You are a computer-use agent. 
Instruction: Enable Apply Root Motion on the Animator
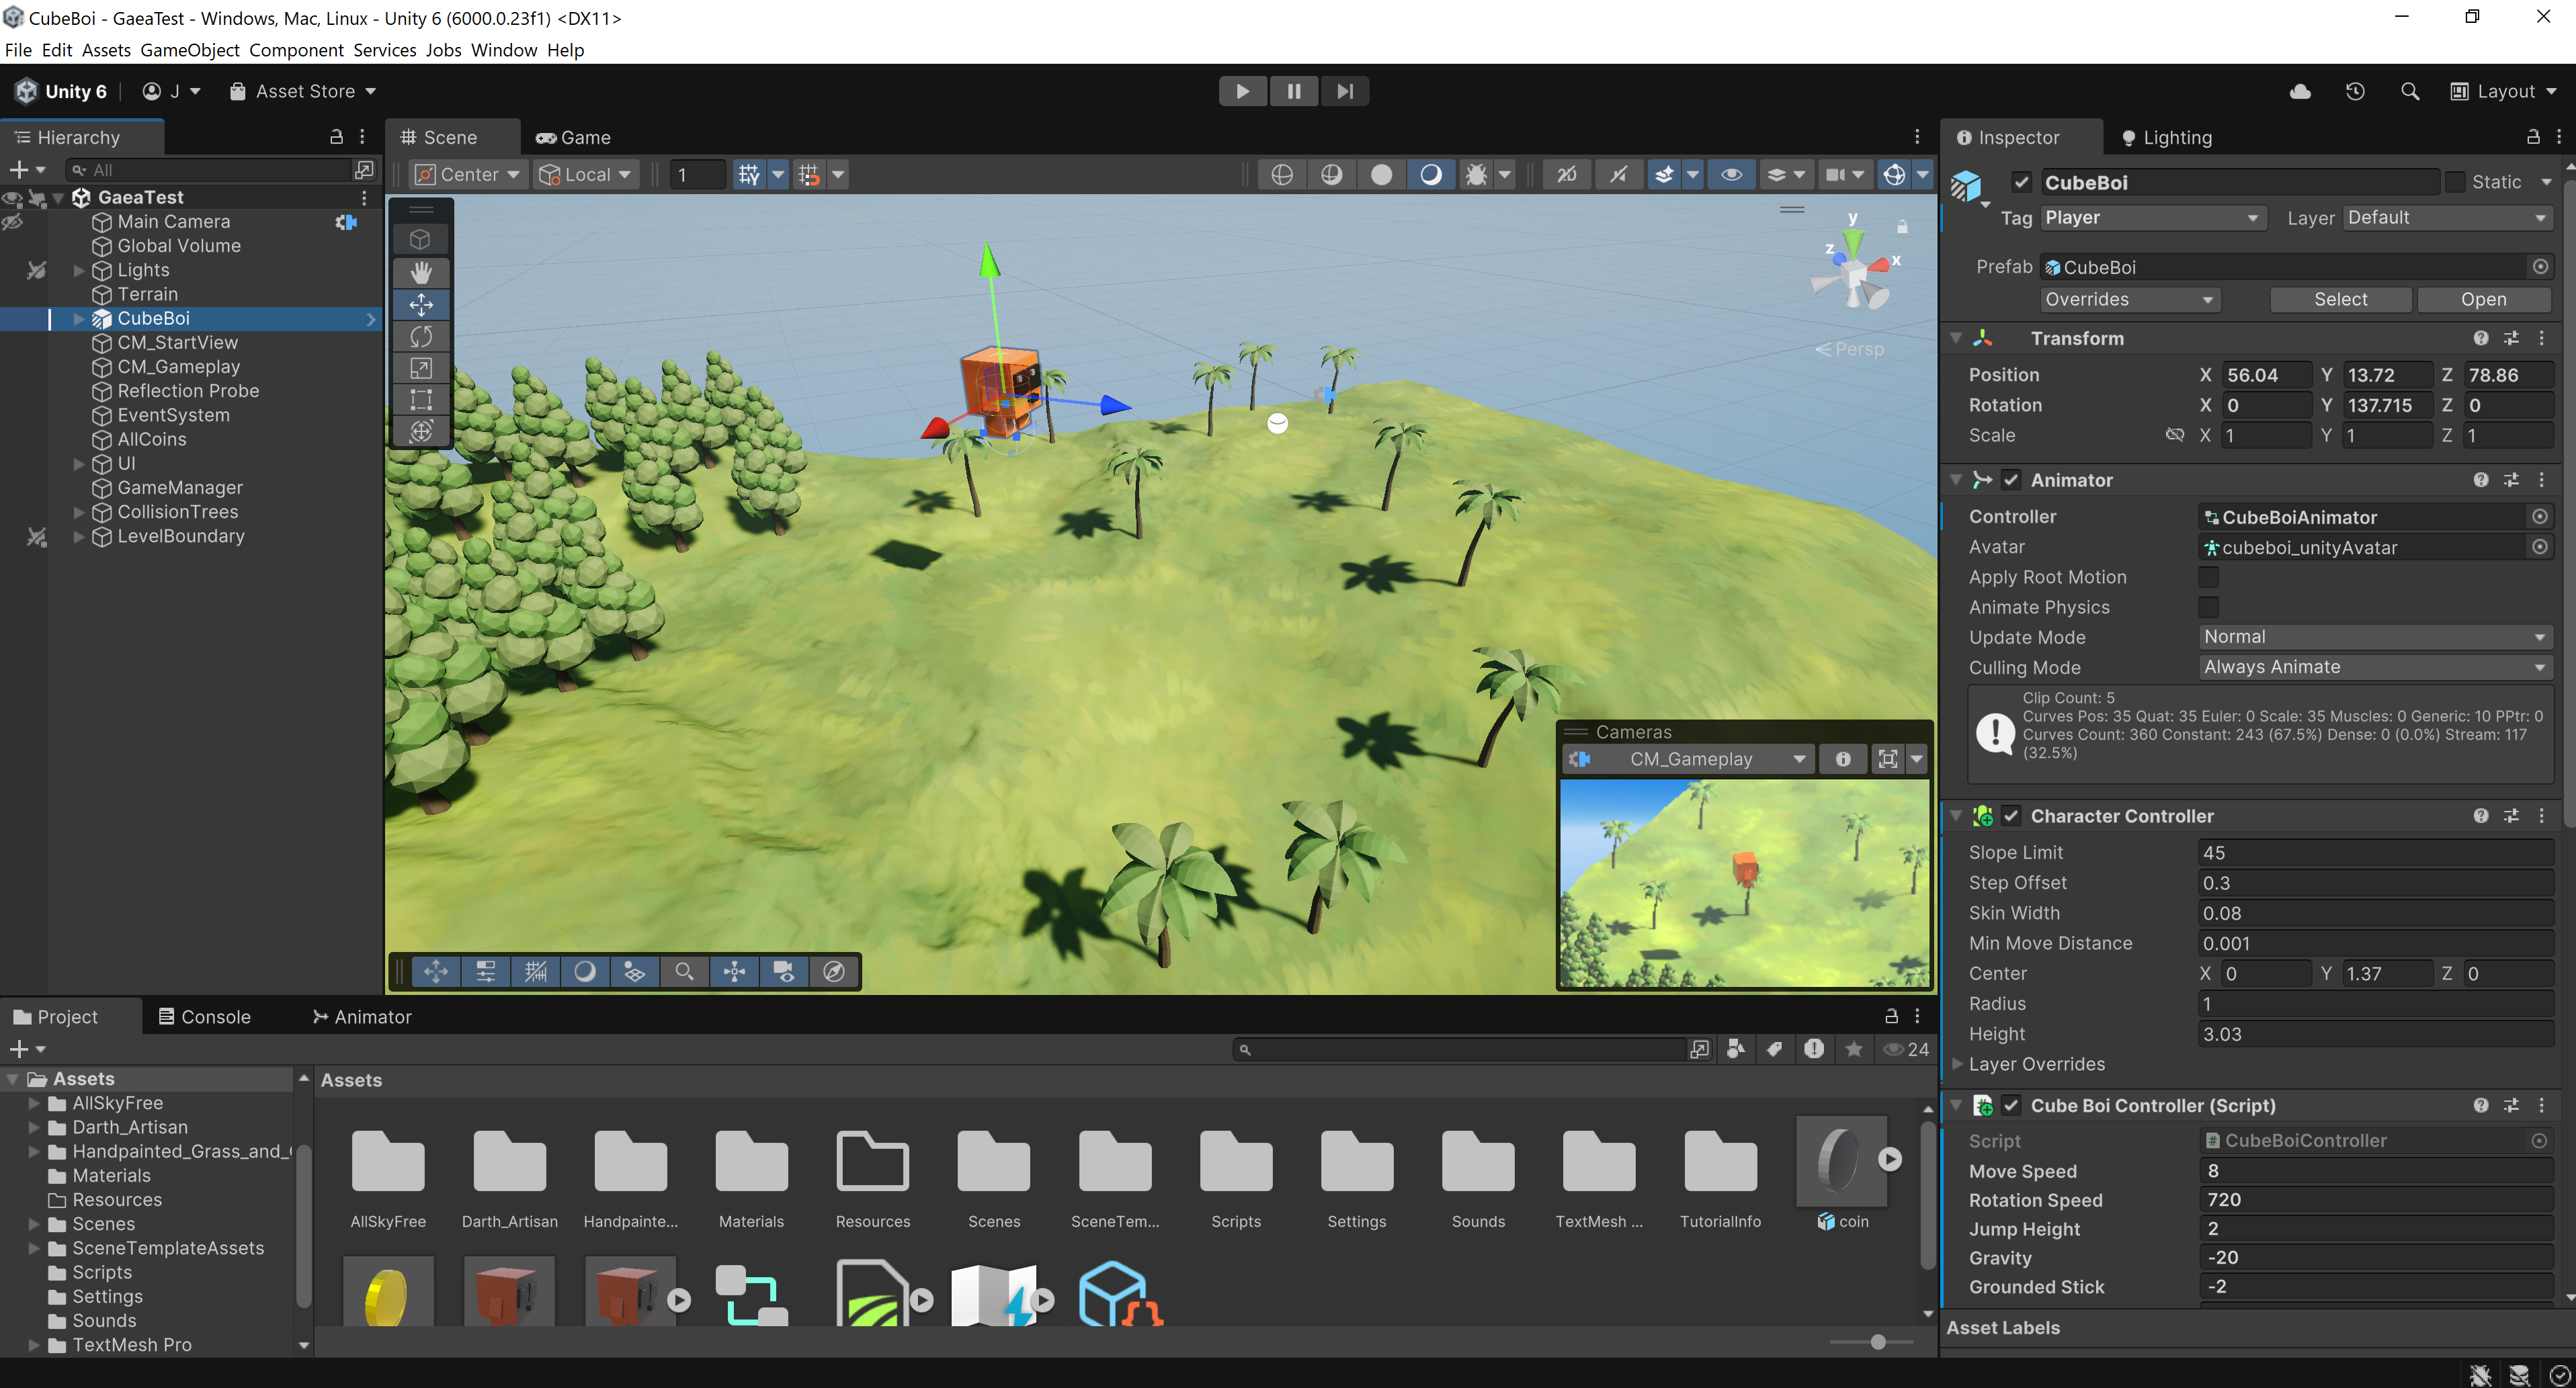tap(2209, 577)
